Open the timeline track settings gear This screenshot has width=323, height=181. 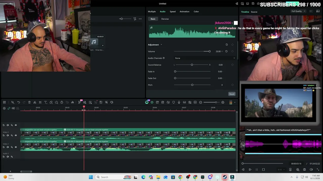click(4, 108)
